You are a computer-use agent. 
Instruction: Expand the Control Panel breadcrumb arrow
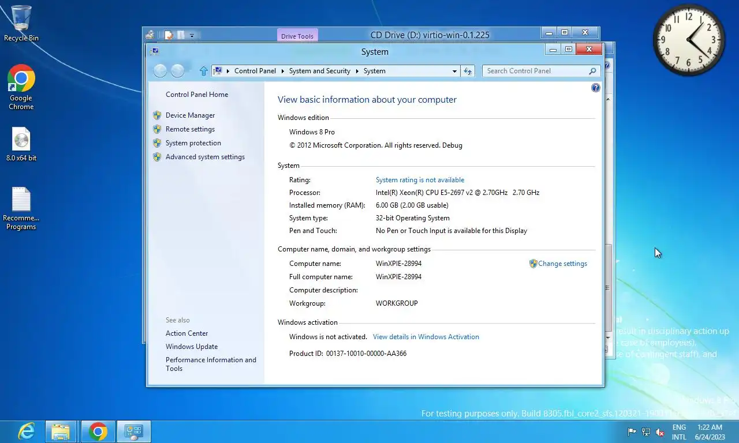(x=283, y=71)
